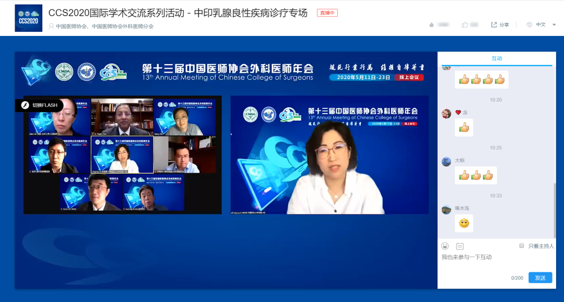Enable the 只看主持人 checkbox

tap(521, 246)
